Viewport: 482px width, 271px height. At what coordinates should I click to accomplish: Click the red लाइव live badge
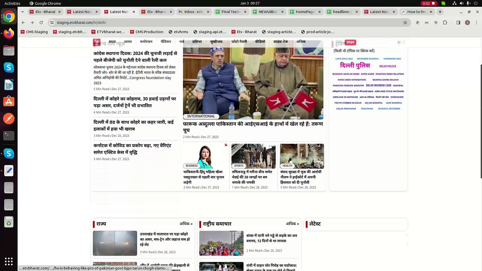tap(350, 43)
